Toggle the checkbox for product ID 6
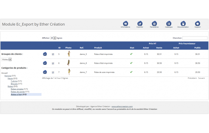Image resolution: width=209 pixels, height=133 pixels. [53, 63]
